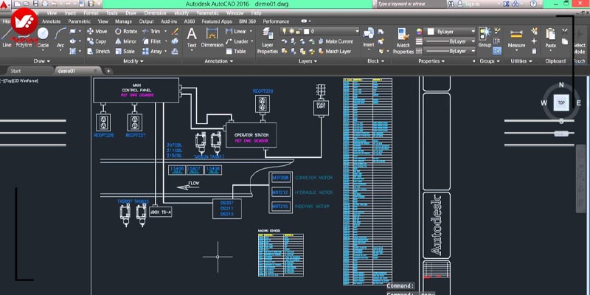Open the Output ribbon tab

(x=146, y=21)
